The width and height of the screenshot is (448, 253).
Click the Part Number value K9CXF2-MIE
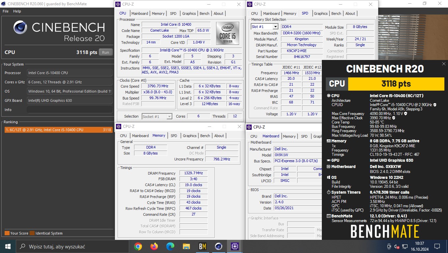(302, 51)
